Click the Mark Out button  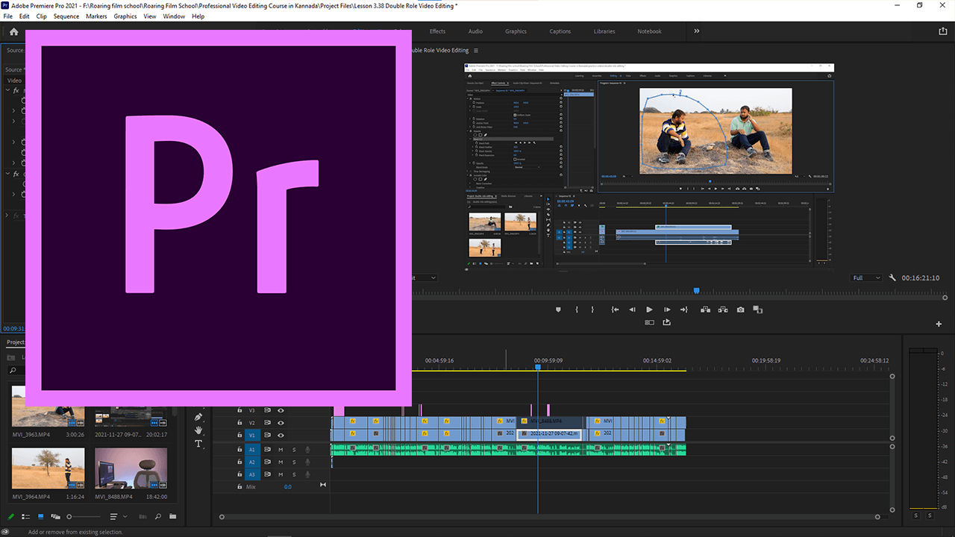pyautogui.click(x=593, y=310)
